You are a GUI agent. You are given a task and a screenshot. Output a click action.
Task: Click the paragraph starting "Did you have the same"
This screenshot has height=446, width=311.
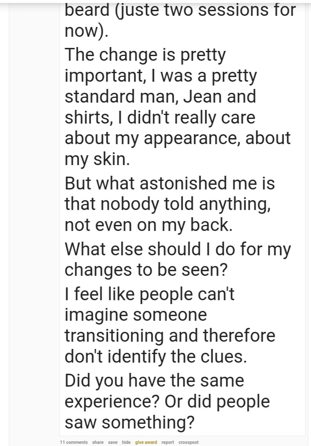coord(154,381)
